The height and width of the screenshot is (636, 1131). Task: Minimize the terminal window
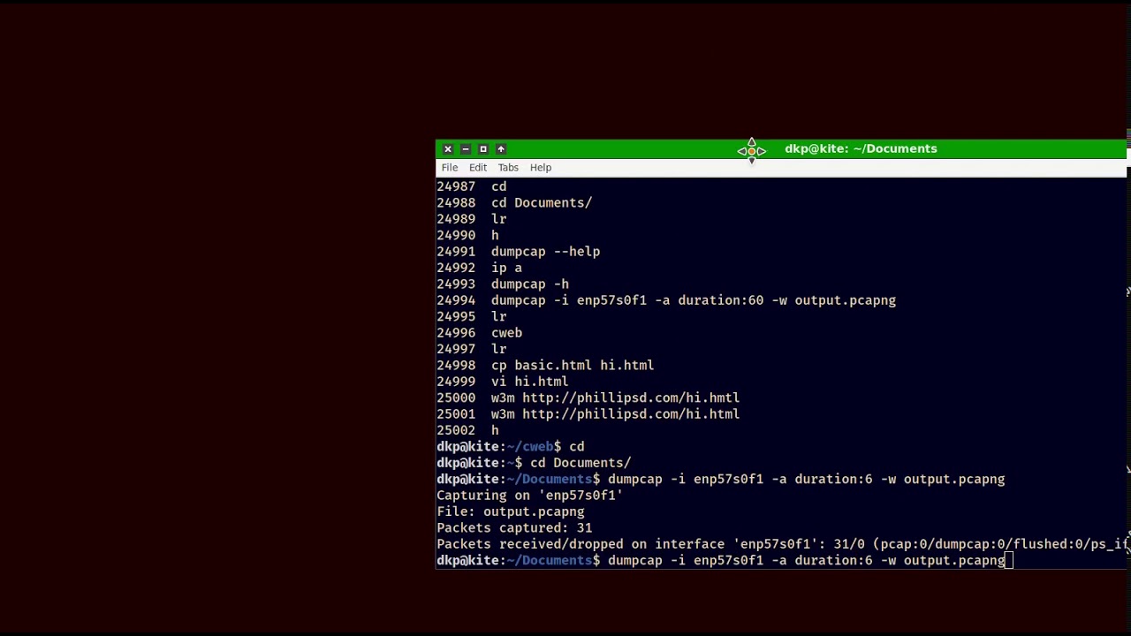466,149
